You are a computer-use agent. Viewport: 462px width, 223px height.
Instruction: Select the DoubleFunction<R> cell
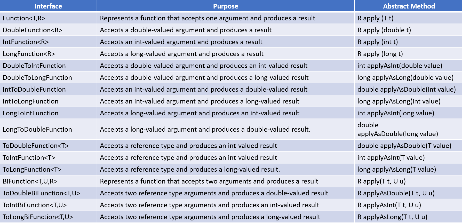point(33,30)
